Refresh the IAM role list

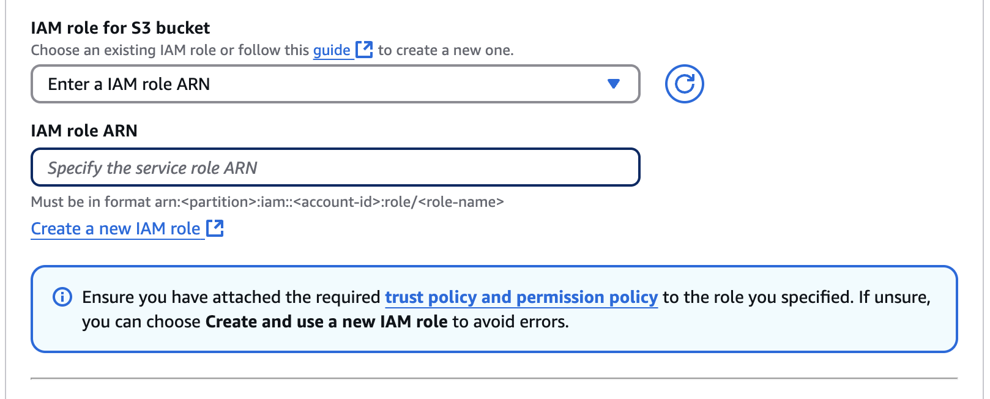pos(684,84)
